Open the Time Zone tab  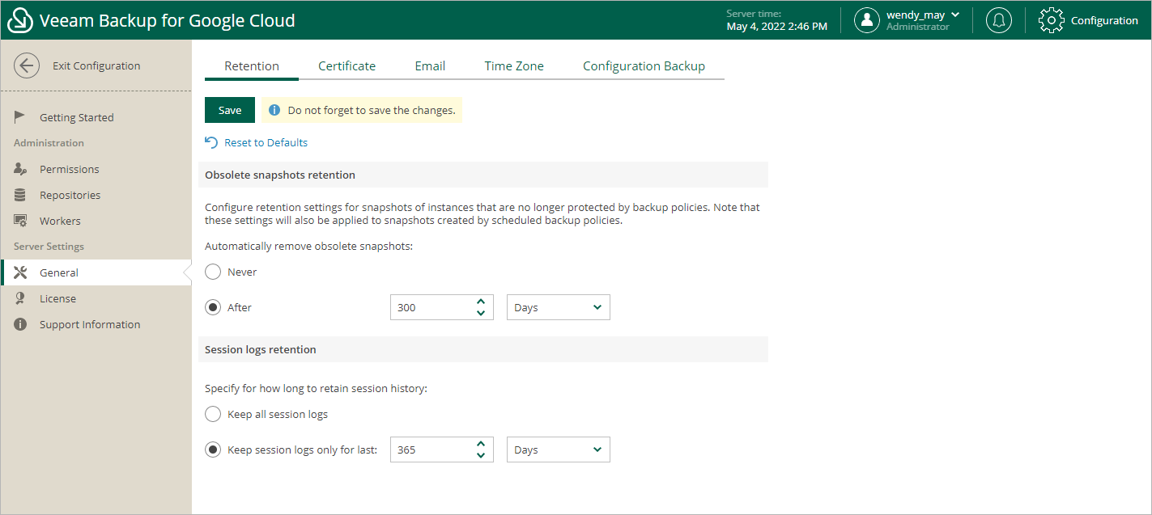(x=514, y=66)
